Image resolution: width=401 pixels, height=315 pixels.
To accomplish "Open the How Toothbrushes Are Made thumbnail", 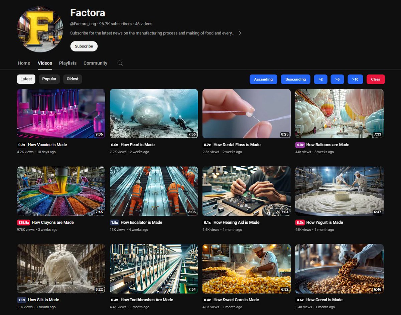I will pyautogui.click(x=154, y=269).
